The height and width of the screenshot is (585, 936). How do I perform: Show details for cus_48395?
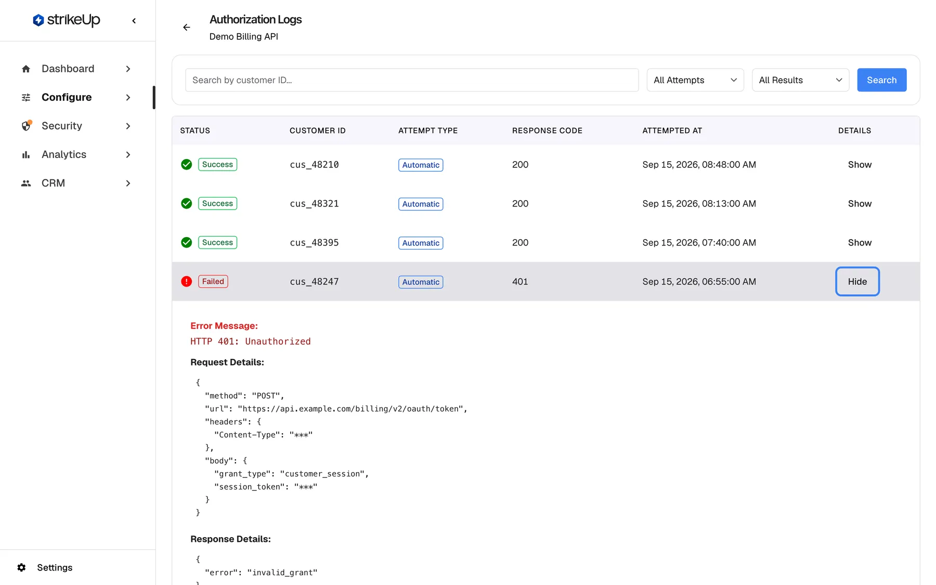point(860,242)
